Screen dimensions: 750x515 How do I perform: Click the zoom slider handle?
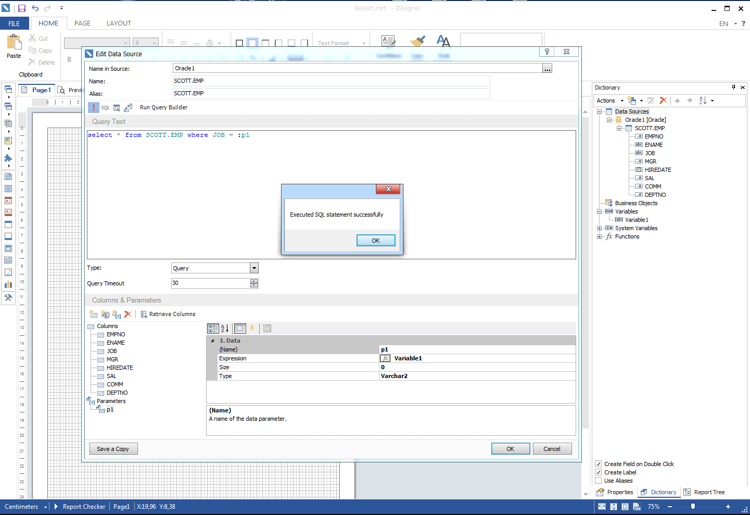[693, 506]
